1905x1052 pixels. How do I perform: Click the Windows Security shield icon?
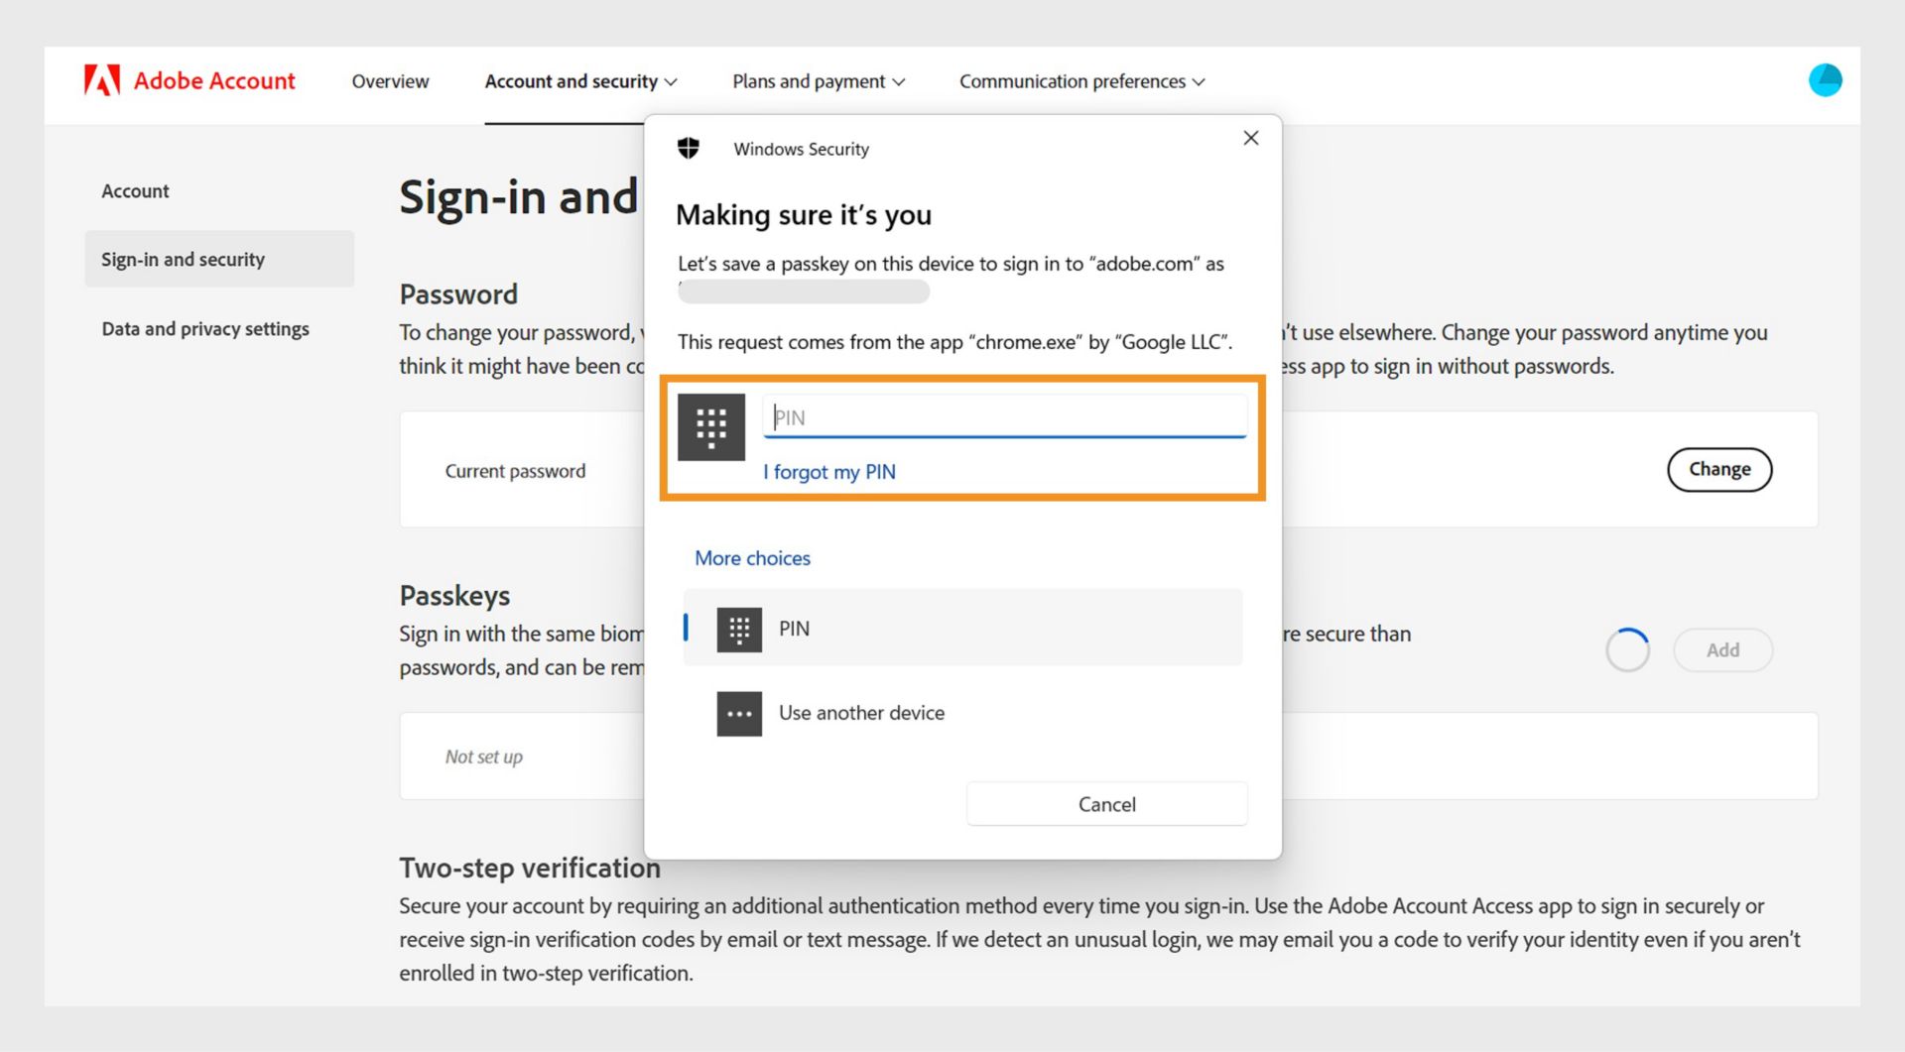(689, 147)
